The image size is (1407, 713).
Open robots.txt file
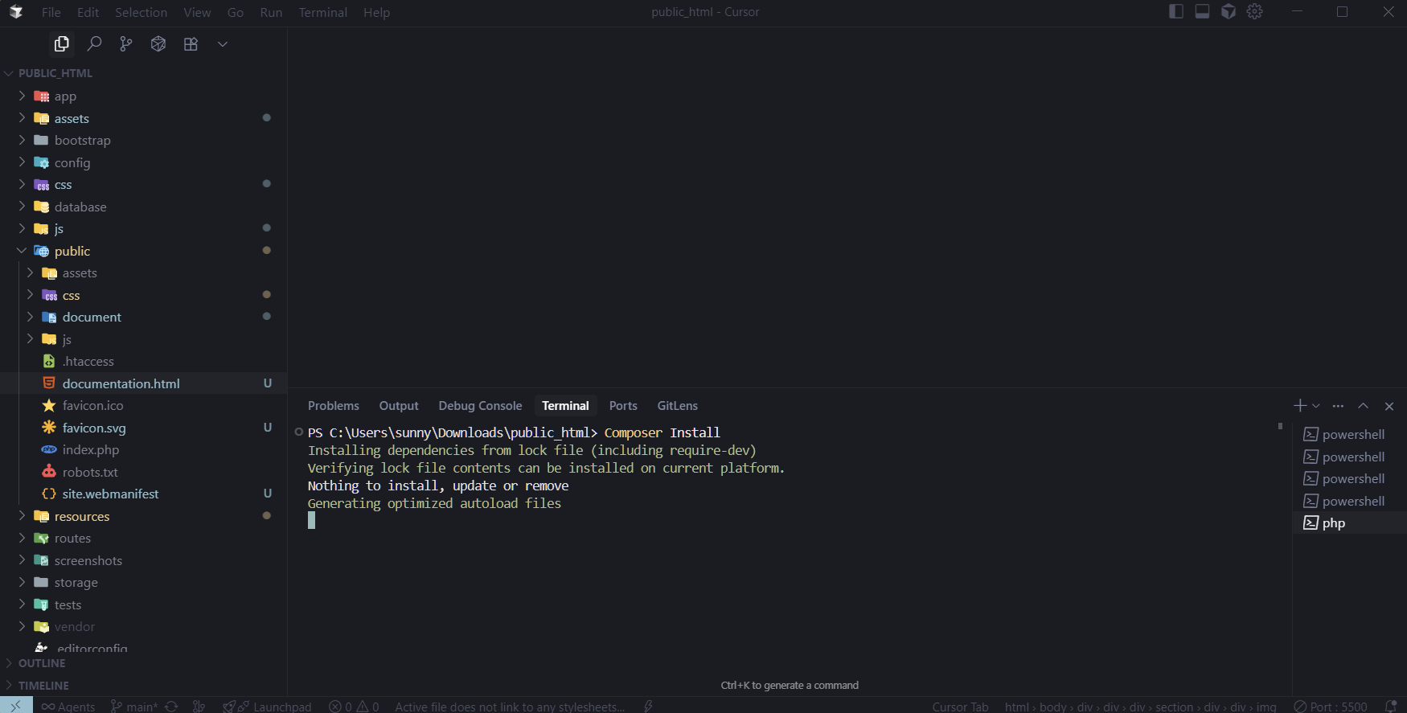click(x=90, y=472)
